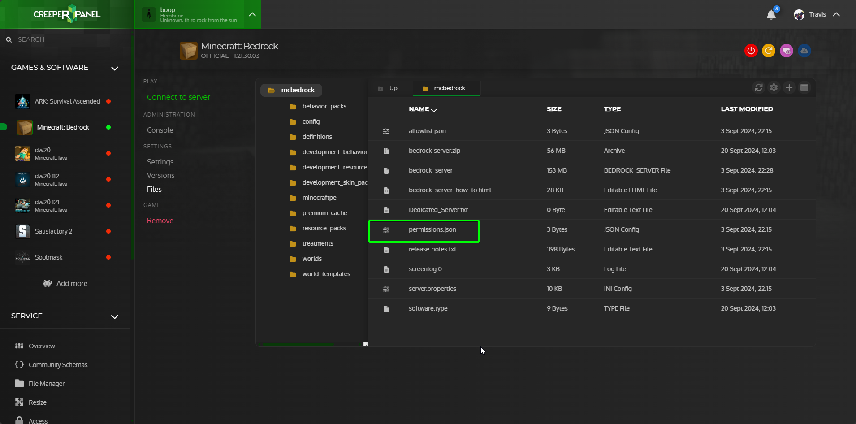The image size is (856, 424).
Task: Go Up one directory
Action: [388, 88]
